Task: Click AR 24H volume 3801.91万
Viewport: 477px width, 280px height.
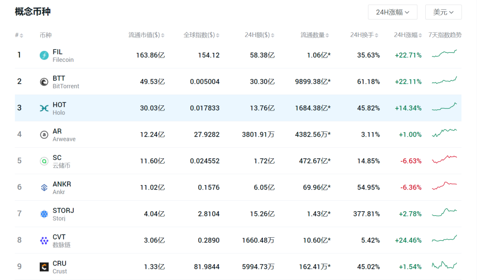Action: pyautogui.click(x=258, y=134)
